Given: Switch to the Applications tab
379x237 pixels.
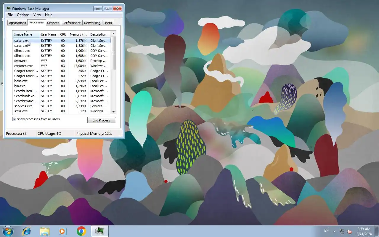Looking at the screenshot, I should 17,23.
